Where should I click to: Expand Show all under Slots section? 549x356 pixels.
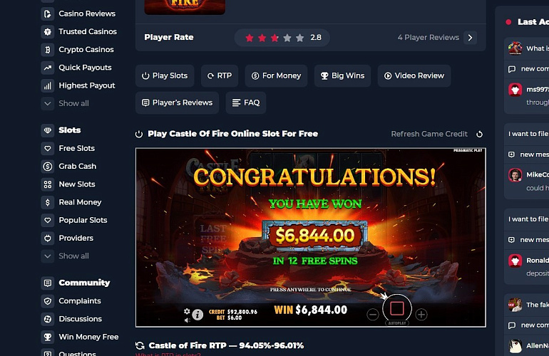65,256
